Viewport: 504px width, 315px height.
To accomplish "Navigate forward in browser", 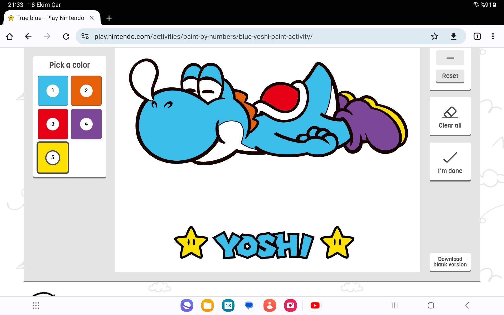I will pyautogui.click(x=47, y=36).
